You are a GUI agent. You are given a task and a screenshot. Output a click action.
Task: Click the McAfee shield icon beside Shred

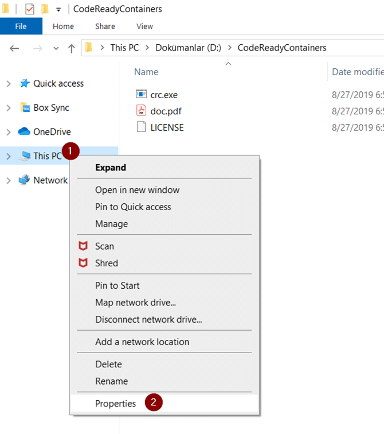[x=83, y=263]
